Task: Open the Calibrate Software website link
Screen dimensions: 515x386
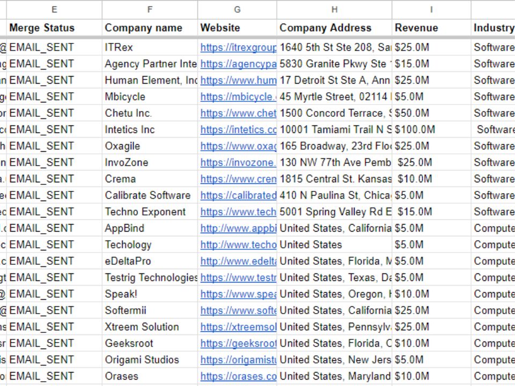Action: [238, 195]
